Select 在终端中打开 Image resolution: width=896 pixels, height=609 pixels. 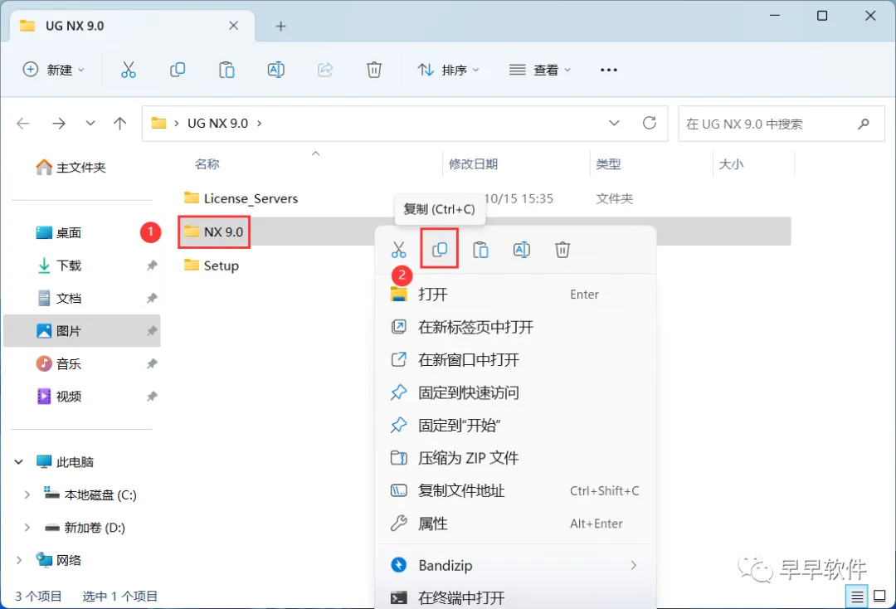tap(515, 597)
